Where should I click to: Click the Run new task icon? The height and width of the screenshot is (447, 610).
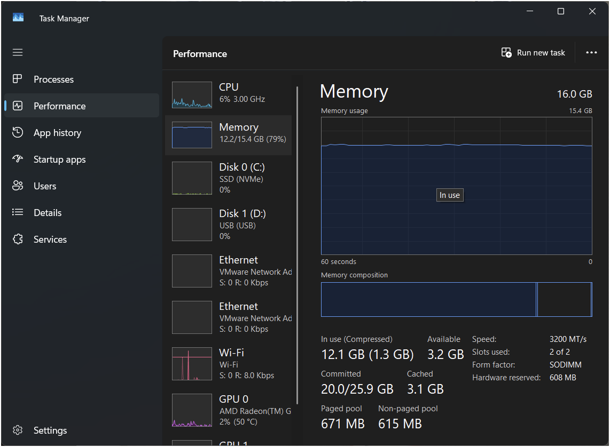pyautogui.click(x=506, y=52)
